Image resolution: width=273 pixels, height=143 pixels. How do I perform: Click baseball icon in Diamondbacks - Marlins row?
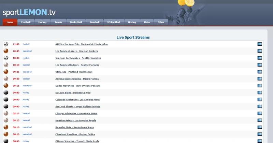[x=6, y=79]
